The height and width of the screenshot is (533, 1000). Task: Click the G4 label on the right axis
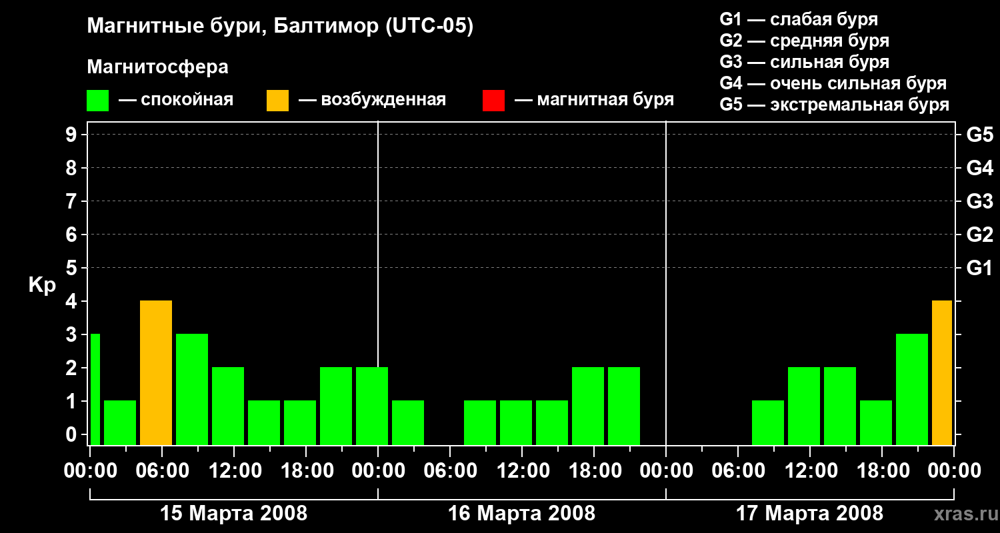pos(980,168)
